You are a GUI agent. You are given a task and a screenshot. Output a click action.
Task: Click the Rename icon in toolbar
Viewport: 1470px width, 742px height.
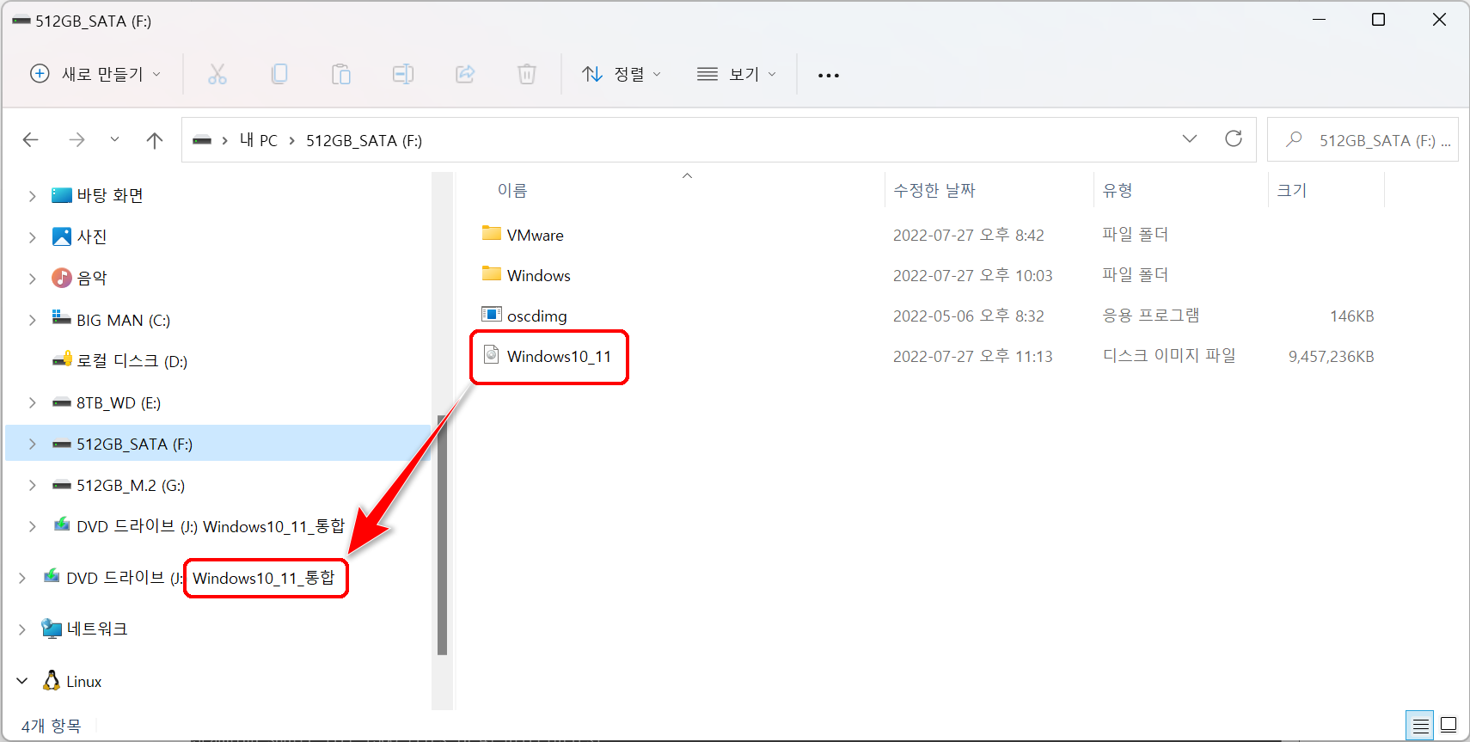403,75
